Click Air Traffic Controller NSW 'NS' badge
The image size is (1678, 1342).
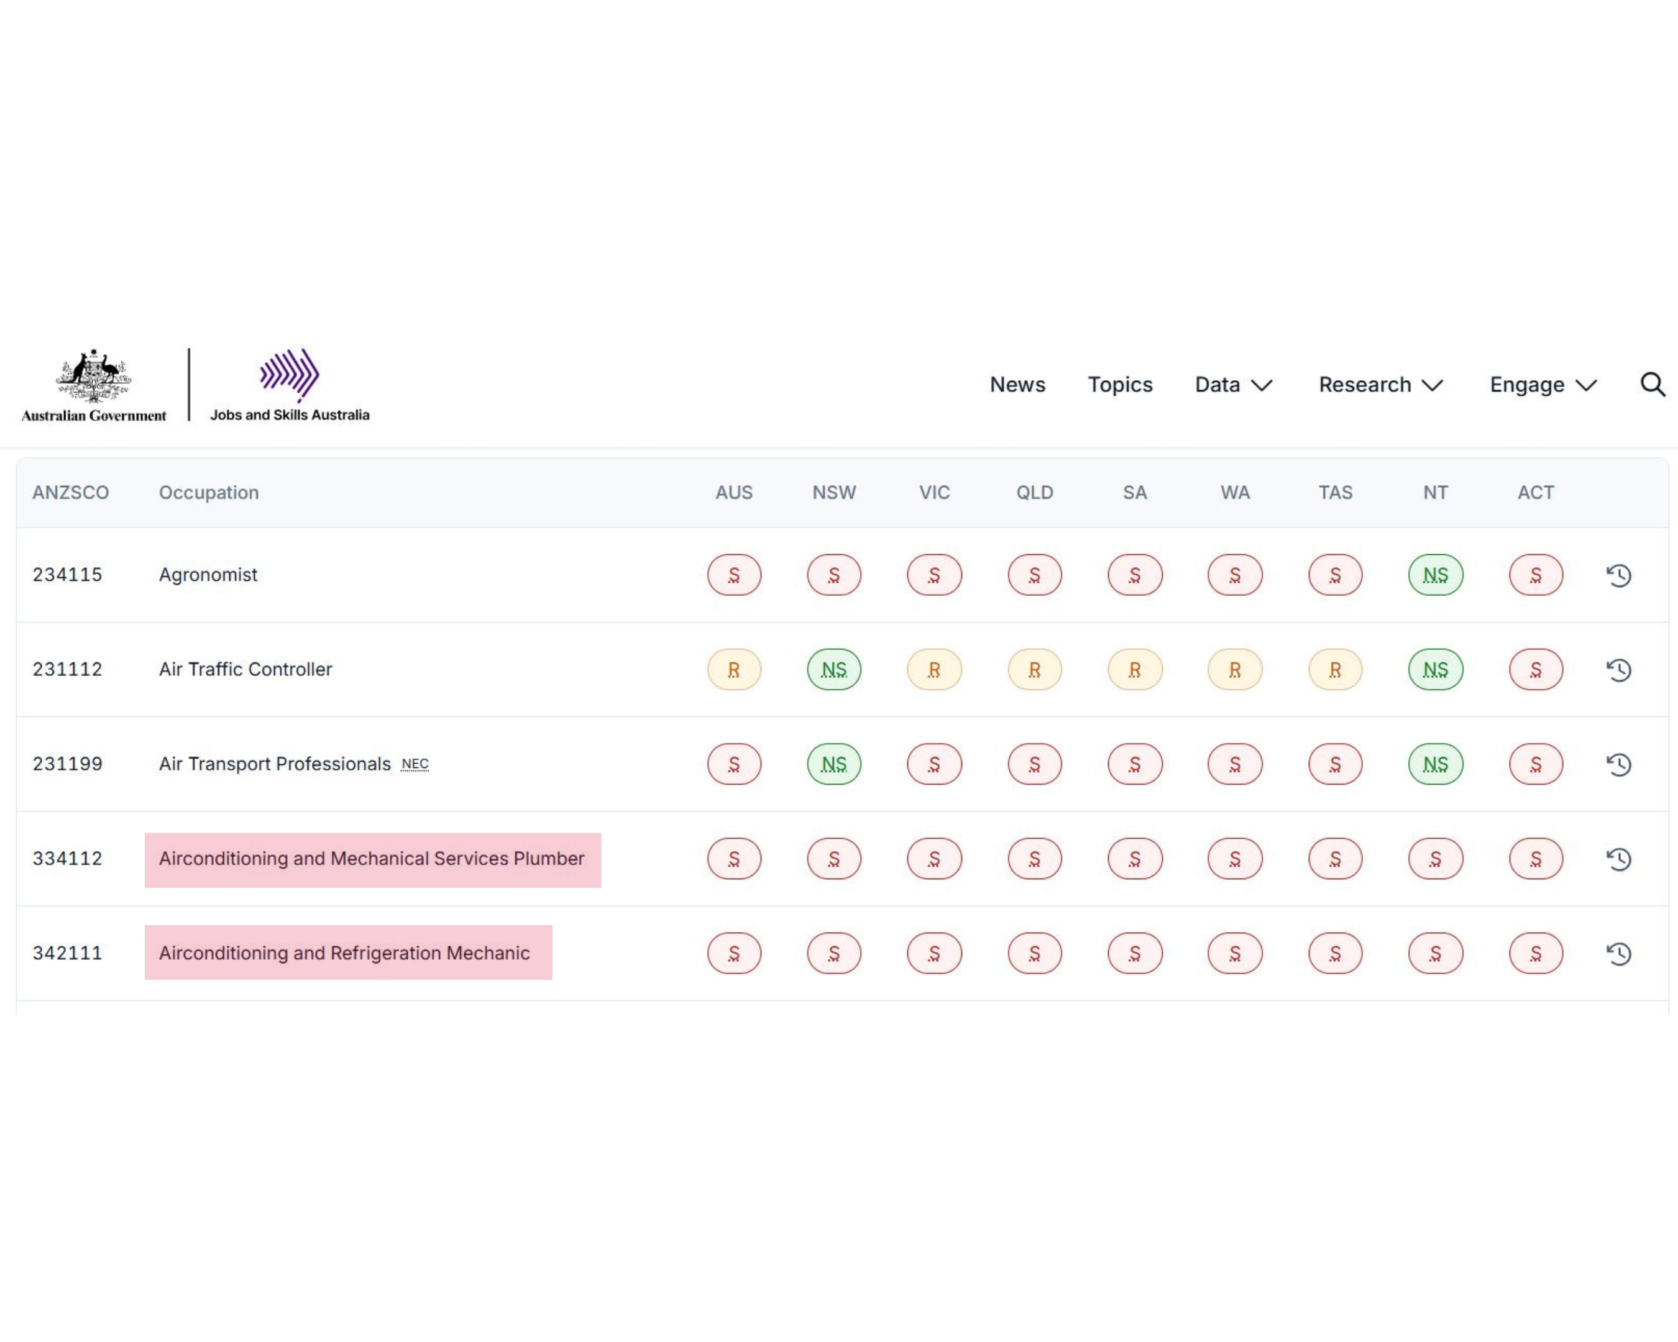click(x=833, y=670)
